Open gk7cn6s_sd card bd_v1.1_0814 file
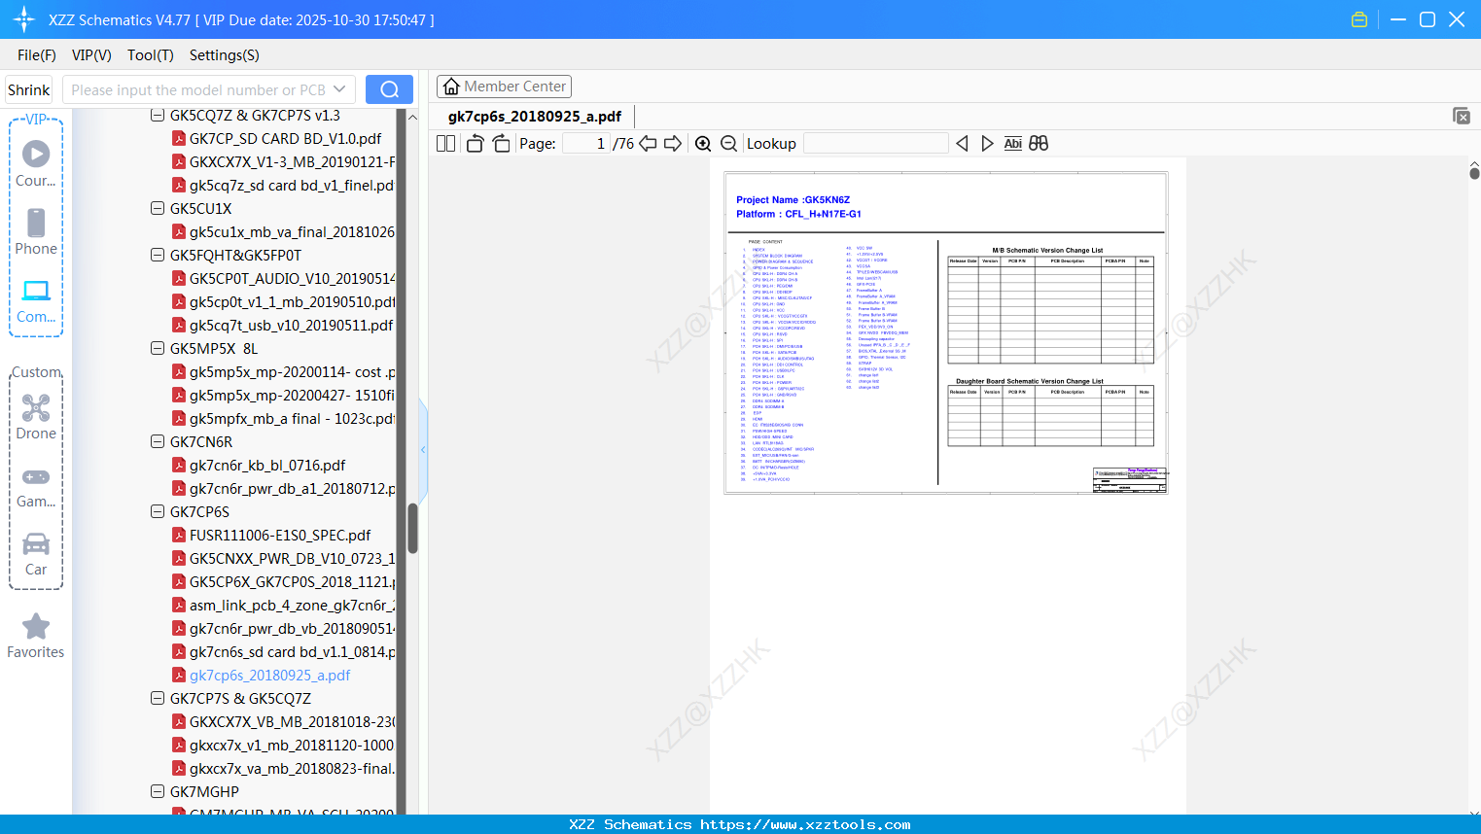Image resolution: width=1481 pixels, height=834 pixels. coord(292,651)
